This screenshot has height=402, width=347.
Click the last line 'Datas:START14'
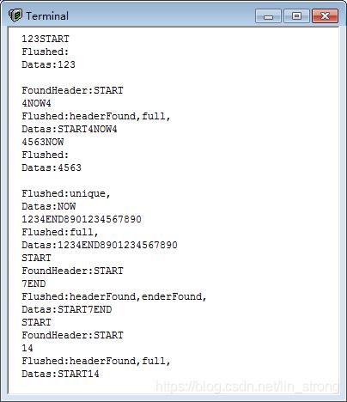click(60, 374)
